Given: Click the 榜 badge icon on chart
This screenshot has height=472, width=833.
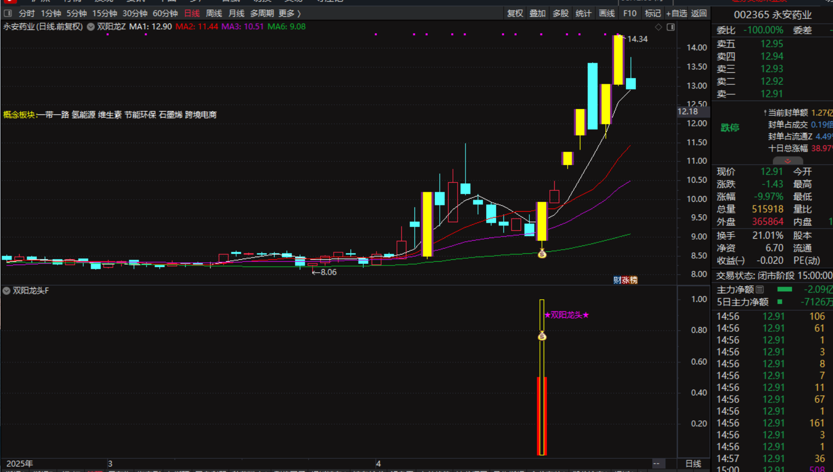Looking at the screenshot, I should tap(633, 280).
